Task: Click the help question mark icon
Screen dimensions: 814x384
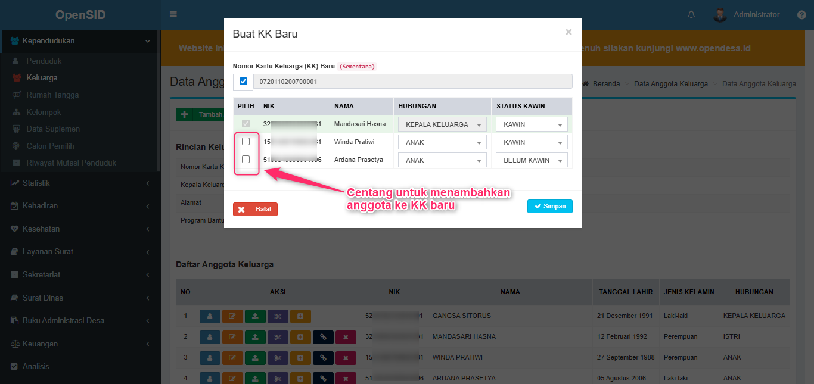Action: [x=801, y=15]
